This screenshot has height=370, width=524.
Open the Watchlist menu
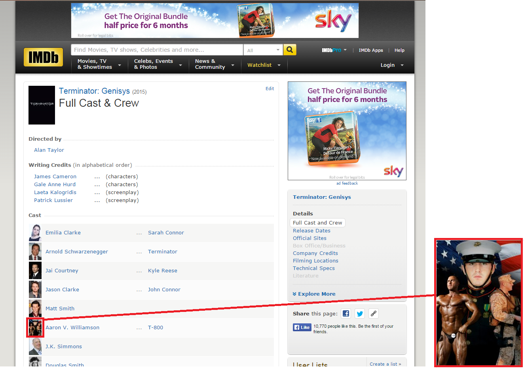(x=264, y=65)
